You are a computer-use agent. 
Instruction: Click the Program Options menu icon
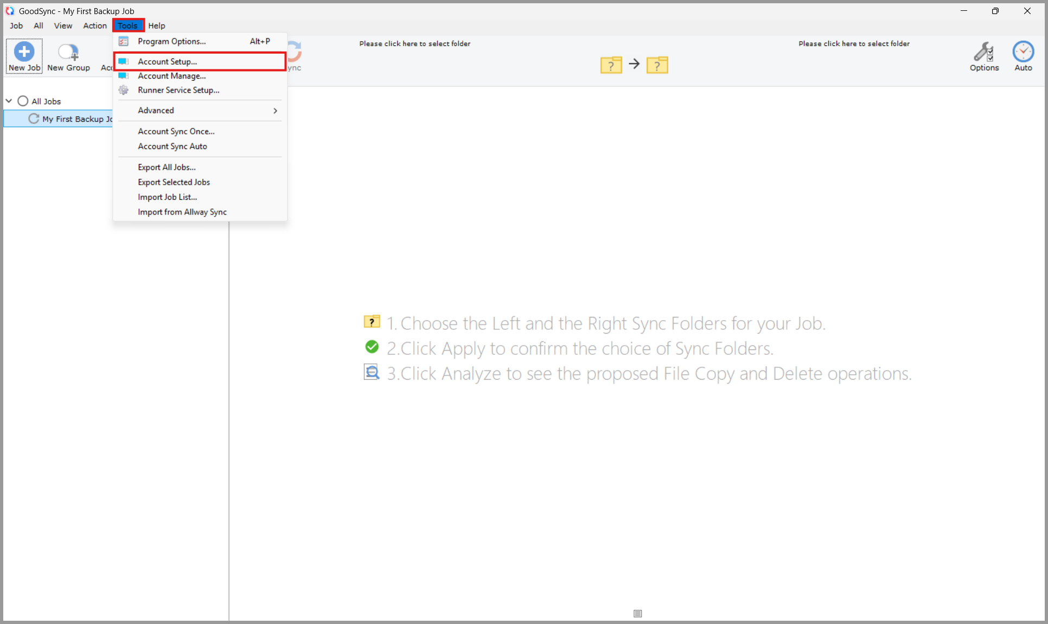[x=124, y=41]
